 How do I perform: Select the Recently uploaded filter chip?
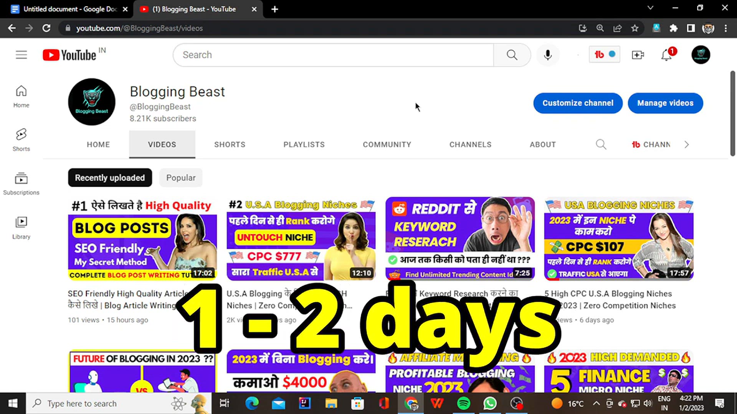pos(110,177)
